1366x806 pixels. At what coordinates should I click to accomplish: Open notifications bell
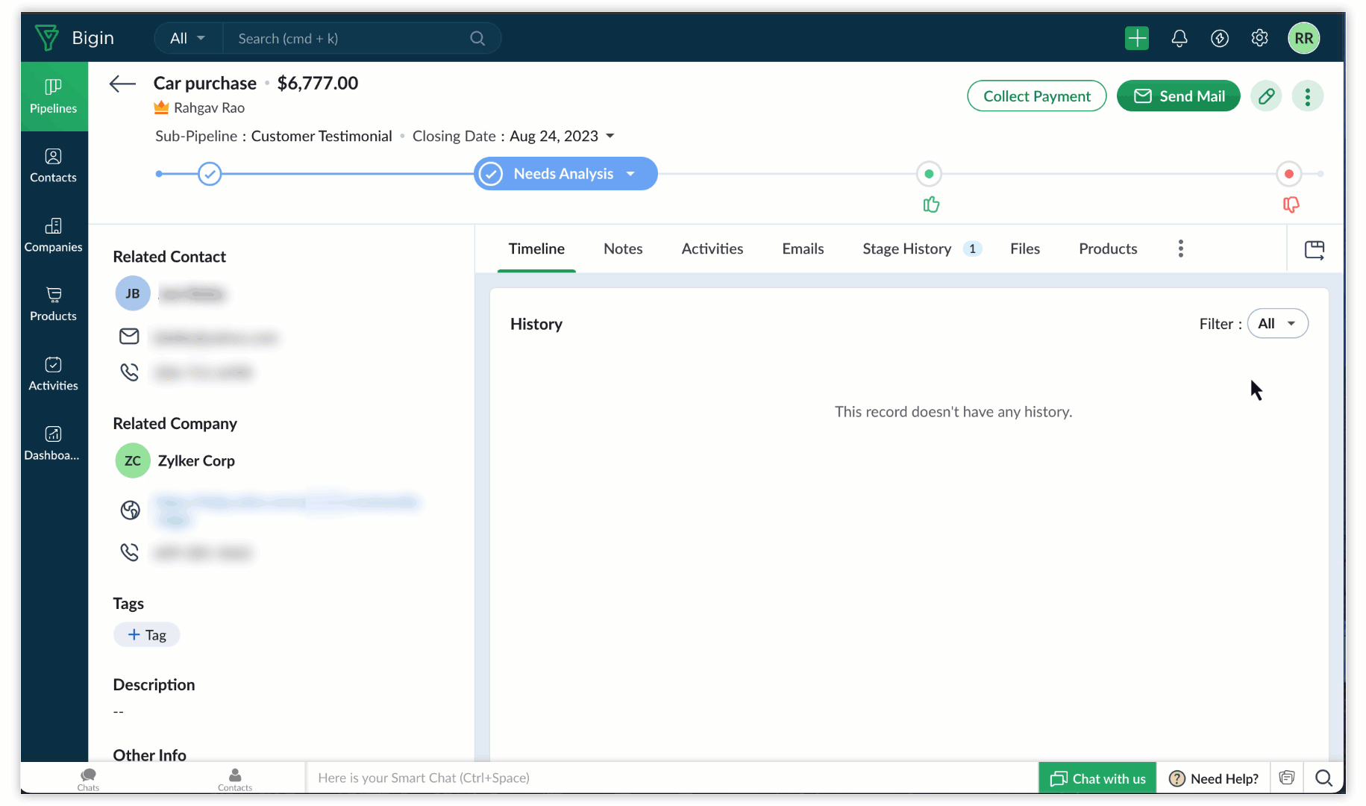click(1179, 38)
